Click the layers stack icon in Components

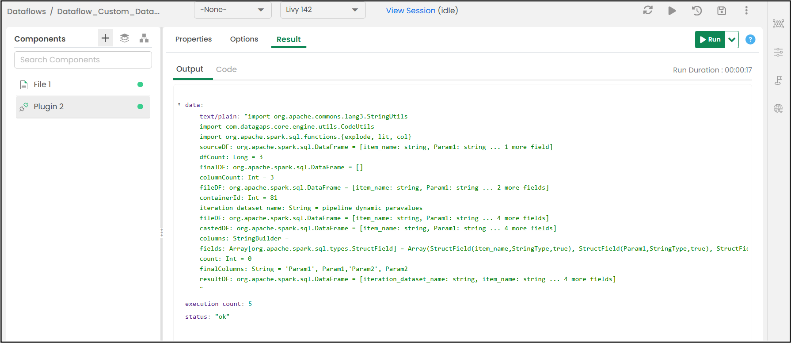(125, 38)
